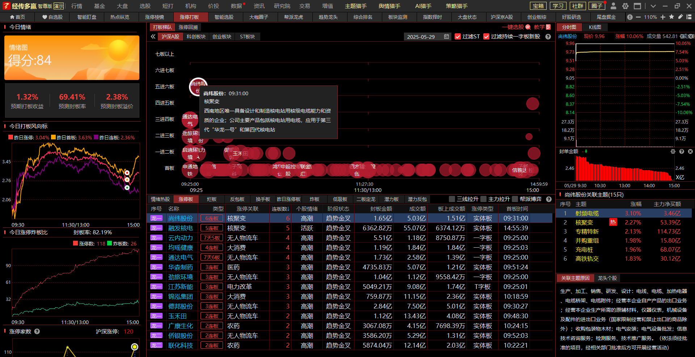
Task: Open the 情绪热股 tab
Action: 160,199
